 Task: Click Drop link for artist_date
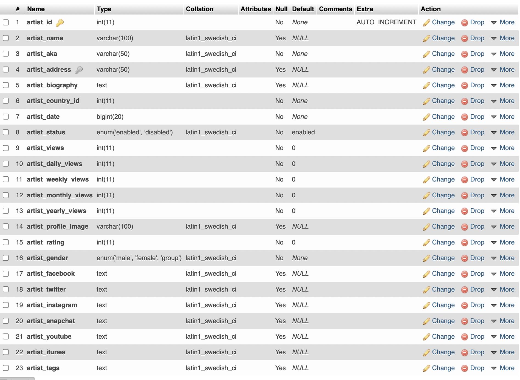pyautogui.click(x=477, y=117)
